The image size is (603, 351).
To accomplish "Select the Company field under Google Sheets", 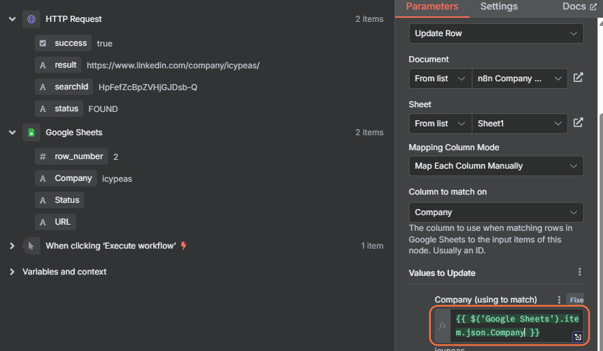I will [x=66, y=178].
